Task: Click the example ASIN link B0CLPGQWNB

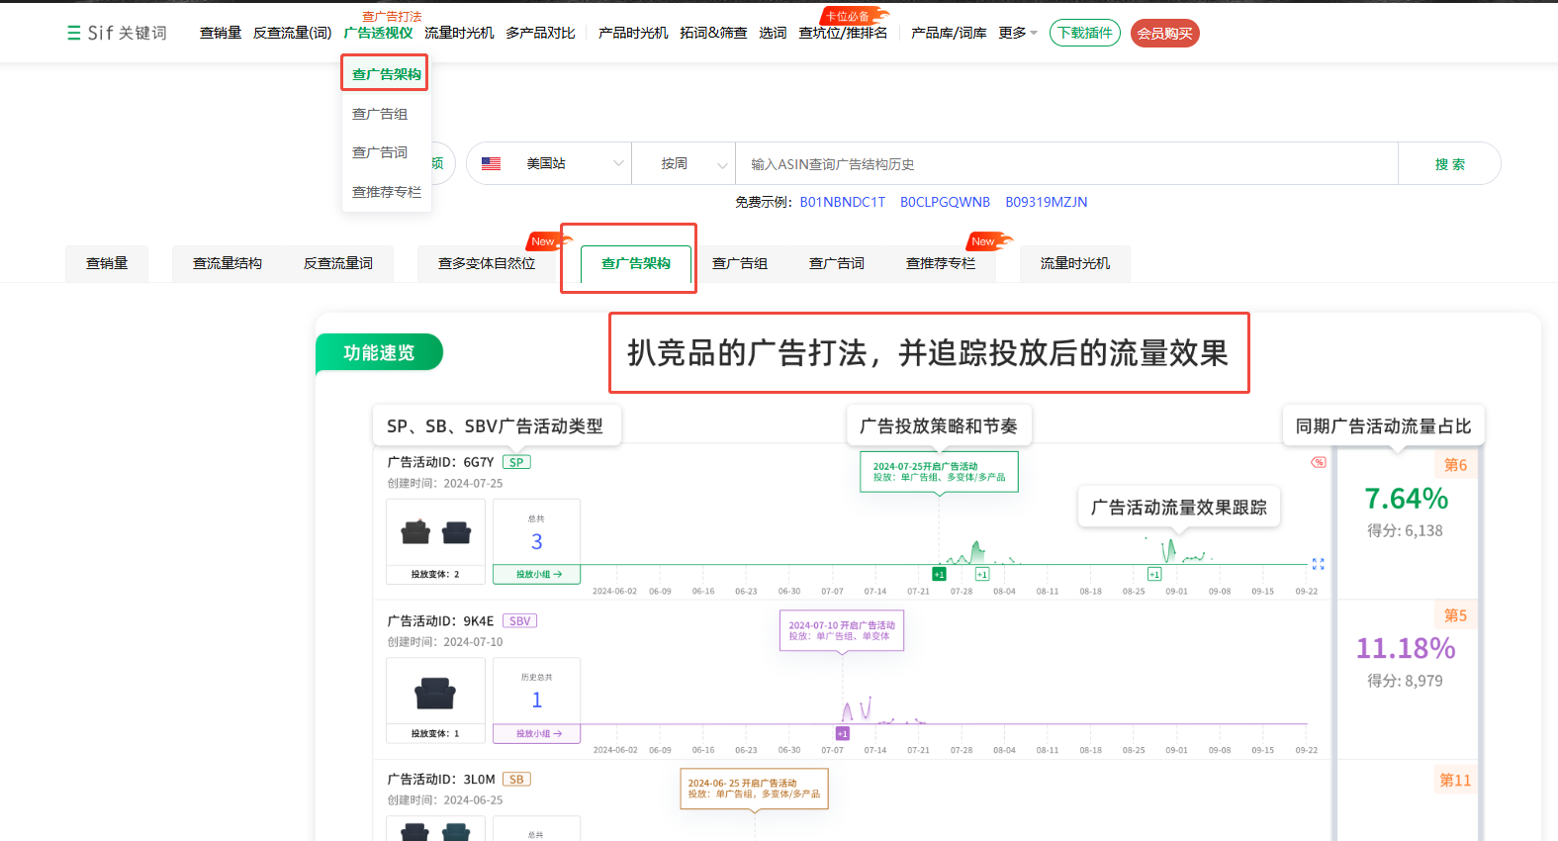Action: coord(945,202)
